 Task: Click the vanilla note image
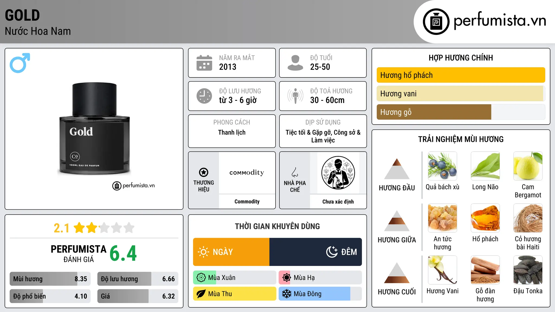point(443,270)
